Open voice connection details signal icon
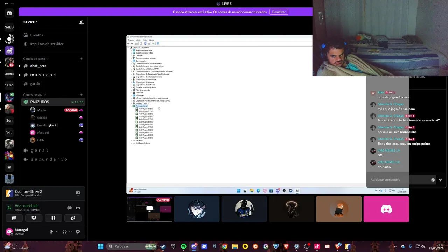This screenshot has width=448, height=252. pos(9,208)
